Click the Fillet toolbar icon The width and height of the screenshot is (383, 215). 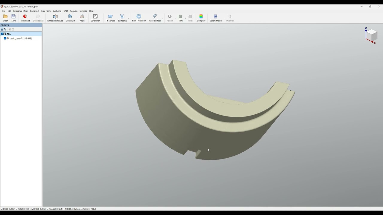(x=190, y=18)
